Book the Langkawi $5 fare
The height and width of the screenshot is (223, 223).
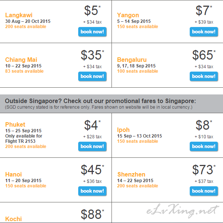point(92,31)
